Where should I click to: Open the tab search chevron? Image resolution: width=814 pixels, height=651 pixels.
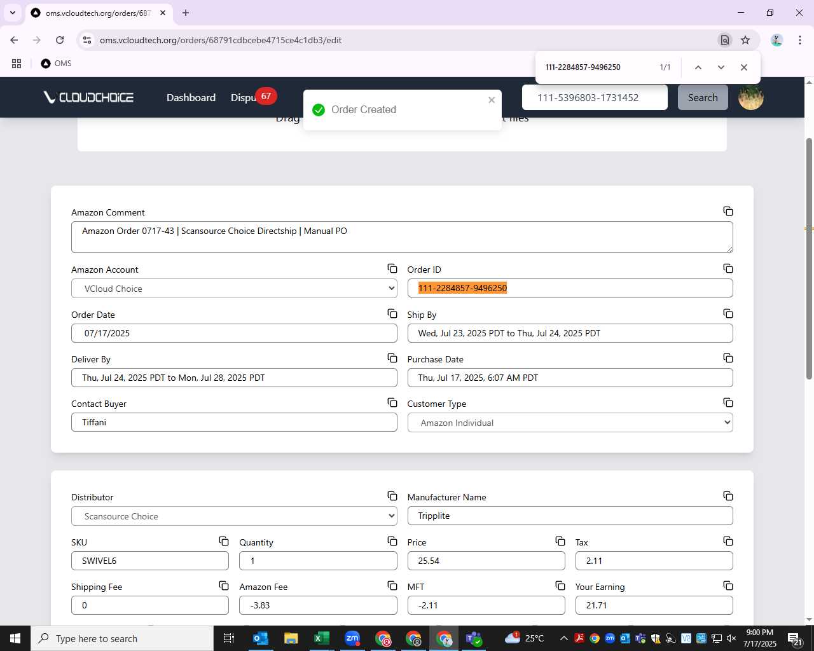13,13
